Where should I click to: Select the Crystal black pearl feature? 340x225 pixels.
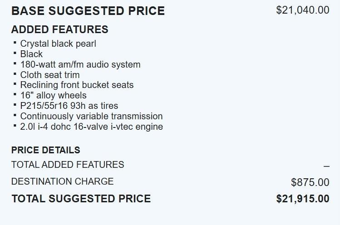[x=58, y=44]
